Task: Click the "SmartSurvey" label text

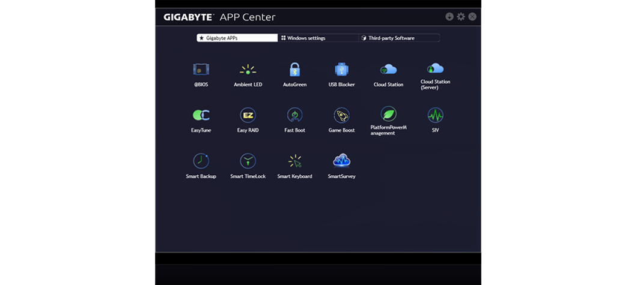Action: click(x=342, y=176)
